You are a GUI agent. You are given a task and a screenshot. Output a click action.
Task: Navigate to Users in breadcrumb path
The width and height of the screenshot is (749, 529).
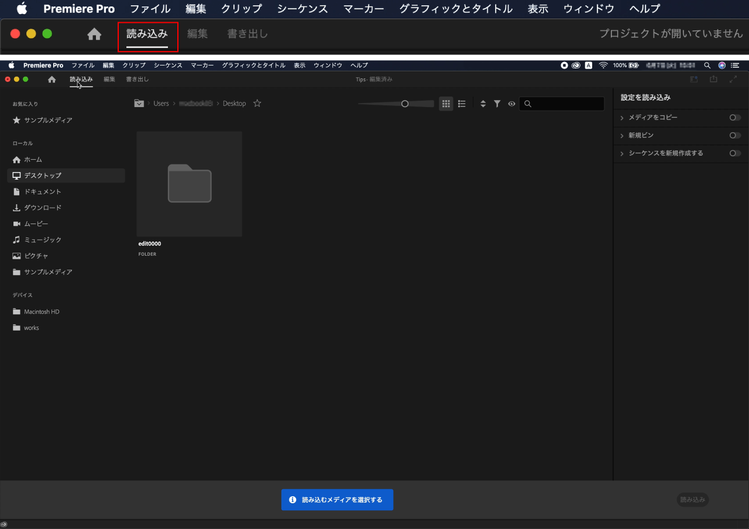coord(161,104)
